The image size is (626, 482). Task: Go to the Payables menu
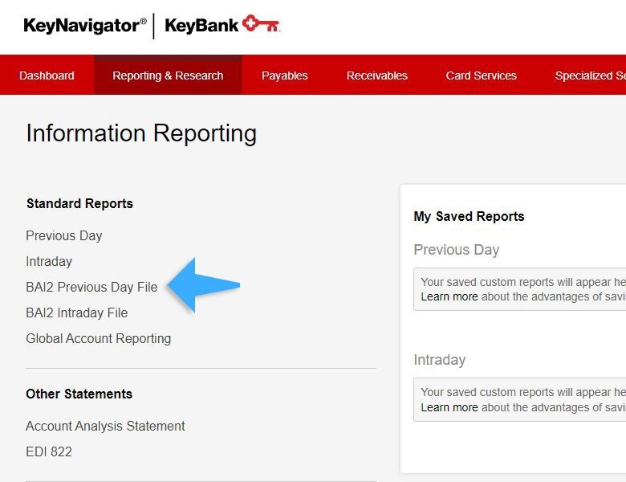tap(284, 76)
